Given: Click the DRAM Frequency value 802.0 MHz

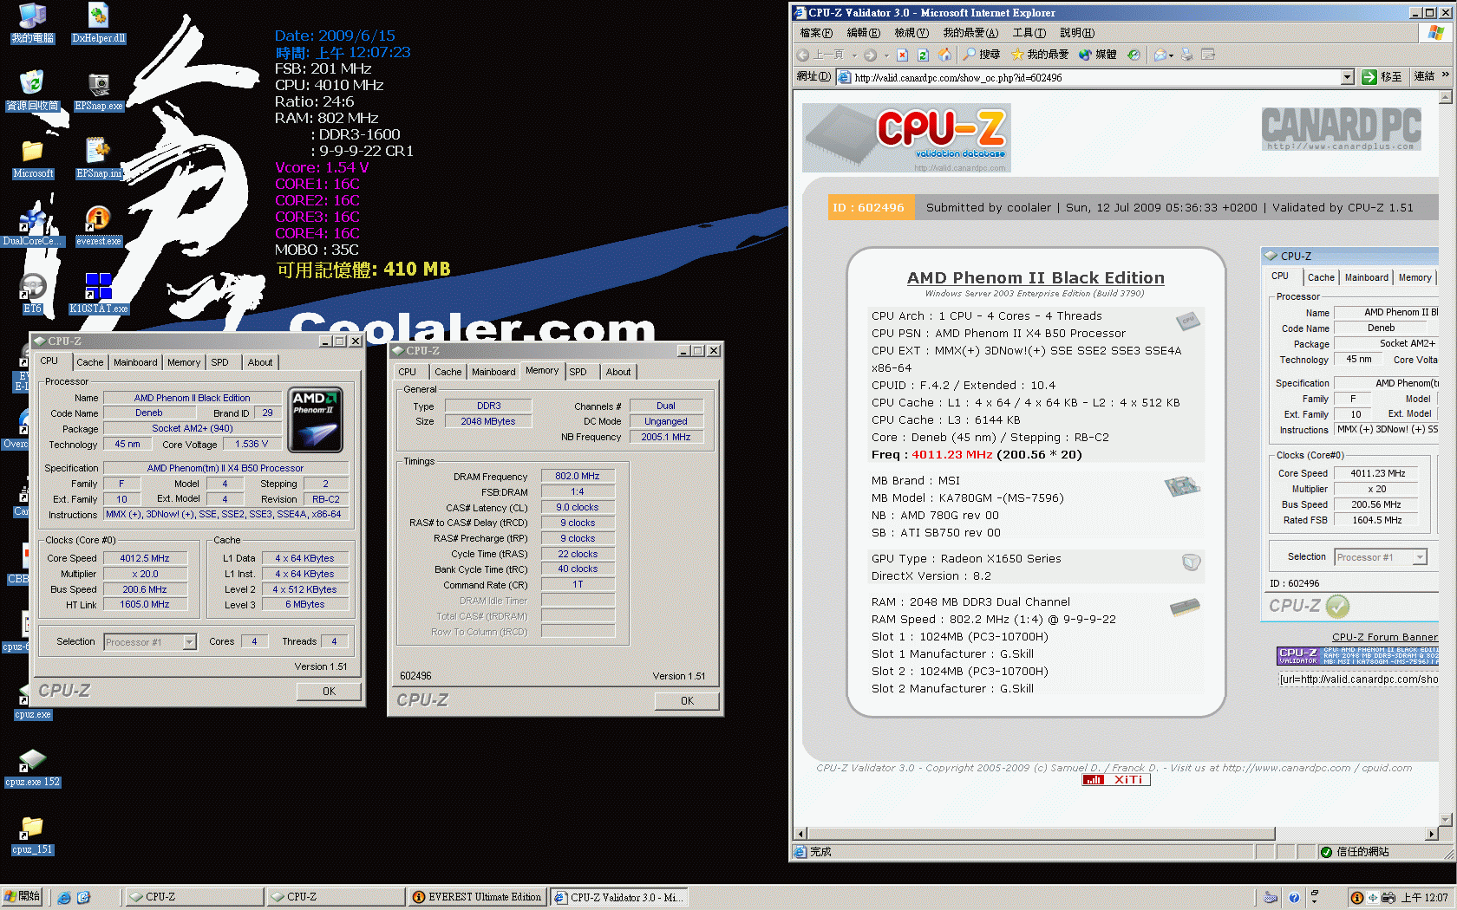Looking at the screenshot, I should [x=578, y=476].
